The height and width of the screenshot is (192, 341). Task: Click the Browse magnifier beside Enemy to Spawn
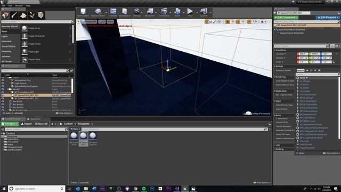point(311,70)
